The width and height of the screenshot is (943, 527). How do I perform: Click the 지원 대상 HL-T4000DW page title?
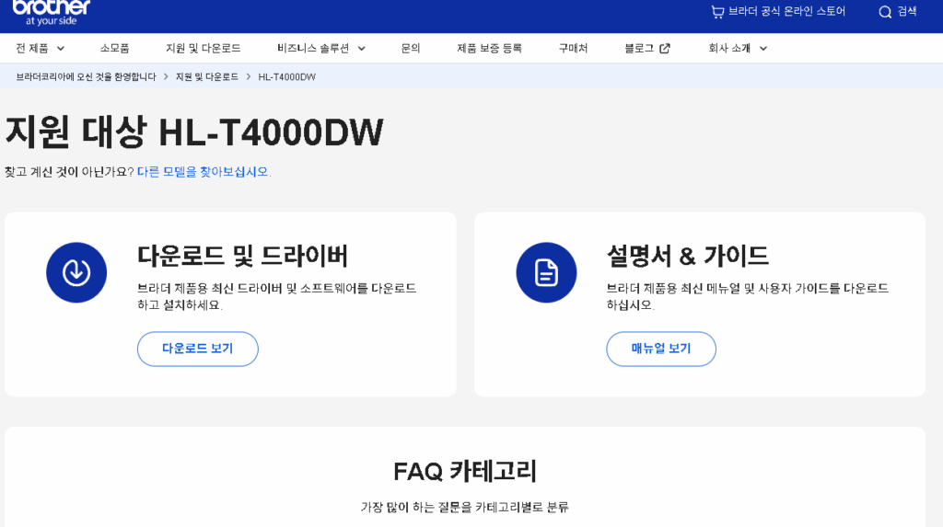[193, 132]
